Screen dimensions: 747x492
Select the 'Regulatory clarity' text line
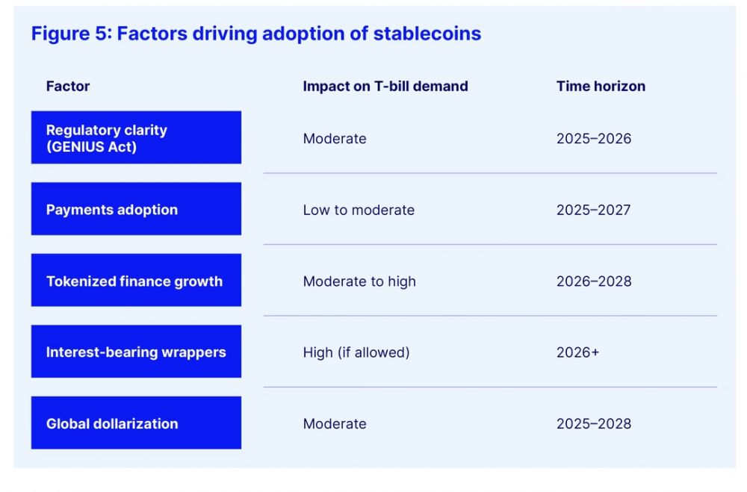click(107, 130)
